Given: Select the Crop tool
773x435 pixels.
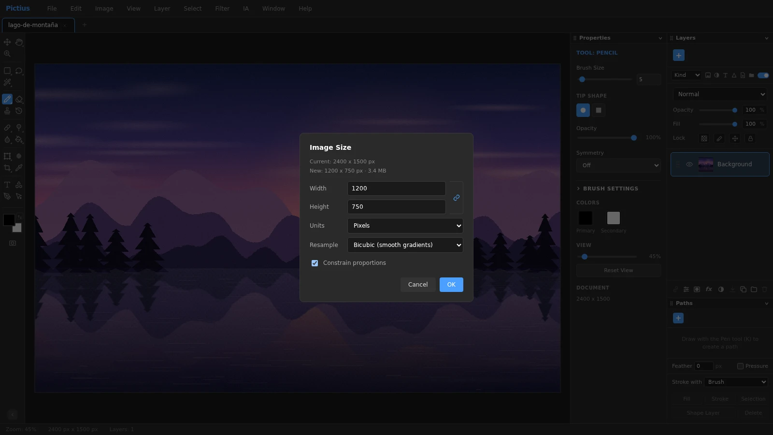Looking at the screenshot, I should [7, 168].
